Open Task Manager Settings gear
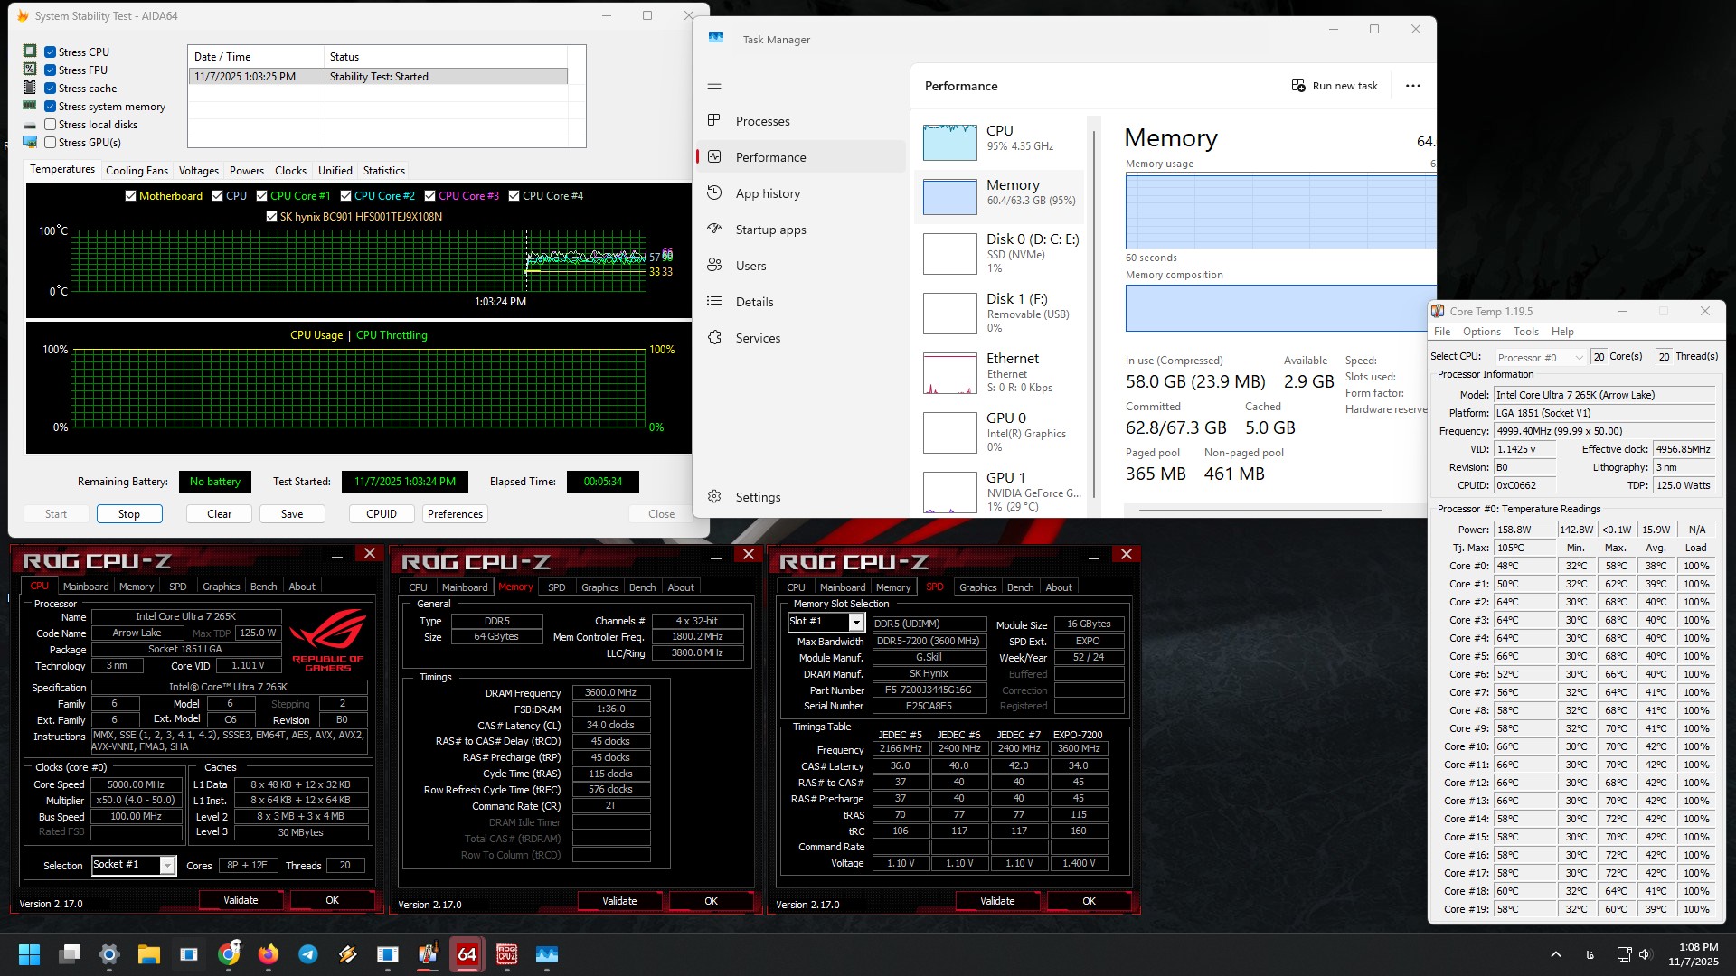Viewport: 1736px width, 976px height. (x=714, y=497)
